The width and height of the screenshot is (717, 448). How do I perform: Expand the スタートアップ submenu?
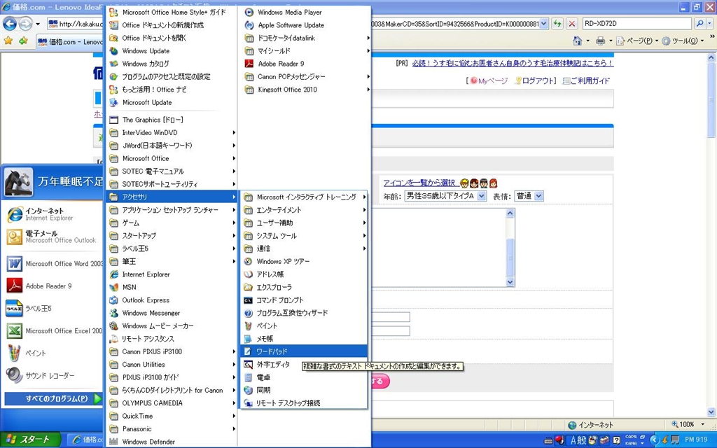[x=172, y=235]
